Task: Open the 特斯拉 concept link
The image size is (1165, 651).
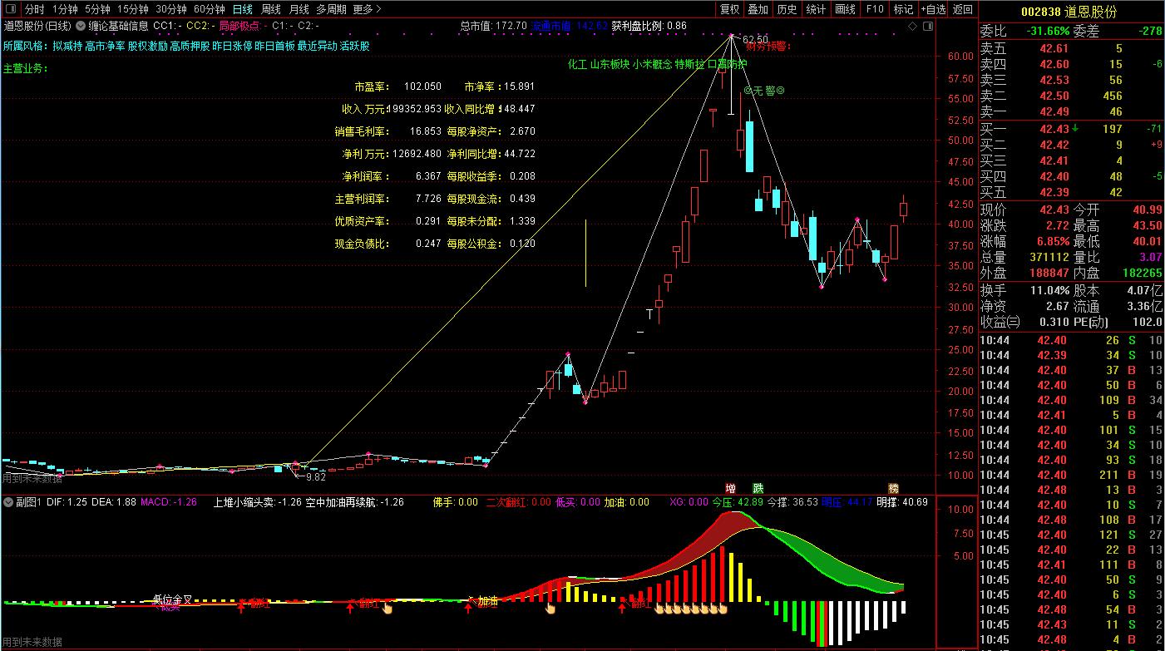Action: click(690, 64)
